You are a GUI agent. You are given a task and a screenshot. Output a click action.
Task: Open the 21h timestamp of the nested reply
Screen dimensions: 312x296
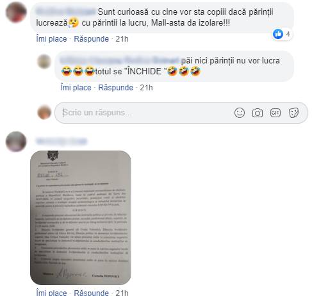146,88
